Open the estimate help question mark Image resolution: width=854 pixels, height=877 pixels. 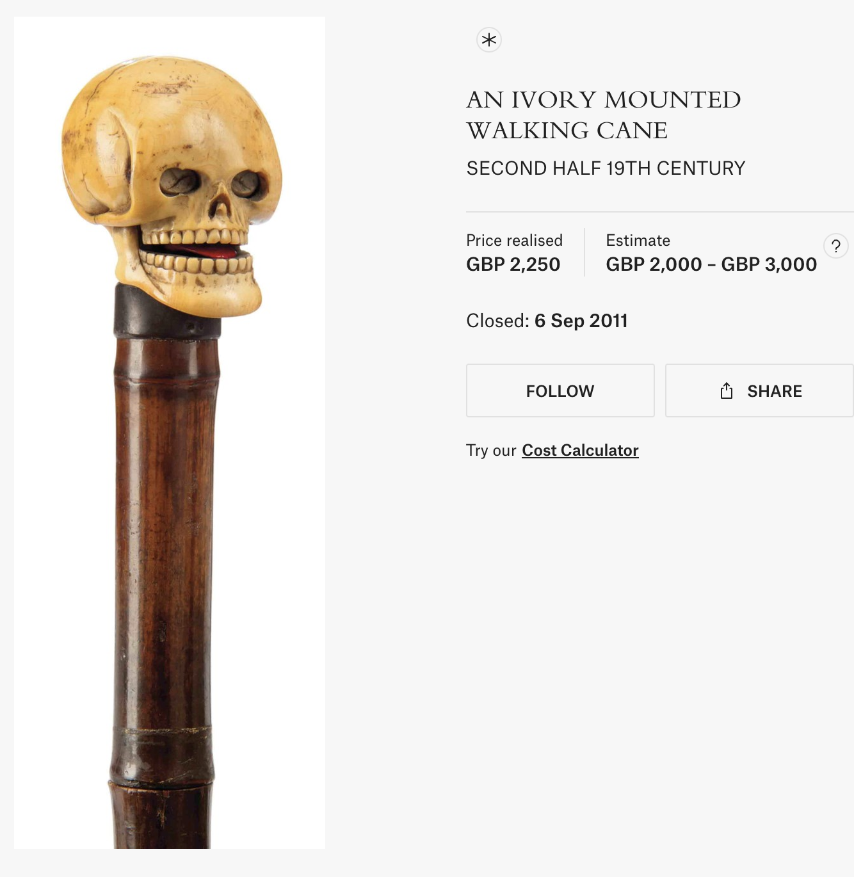coord(836,246)
